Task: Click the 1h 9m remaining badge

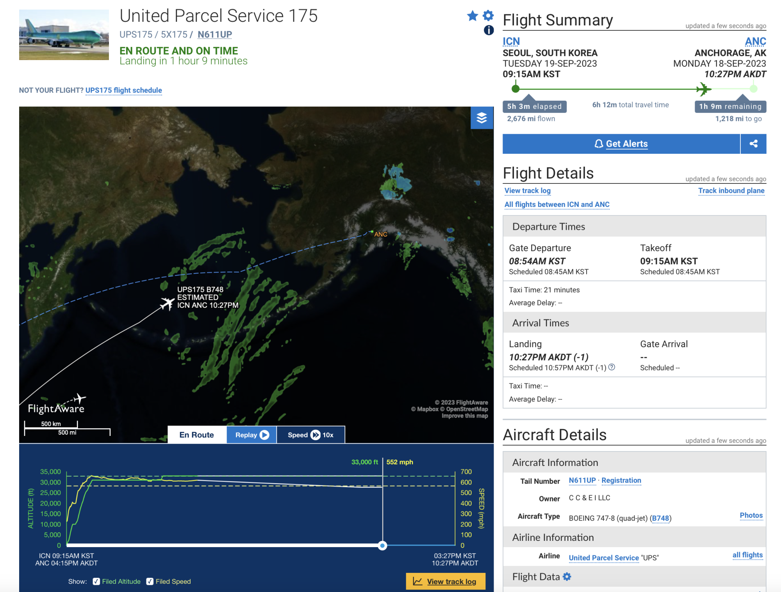Action: (730, 106)
